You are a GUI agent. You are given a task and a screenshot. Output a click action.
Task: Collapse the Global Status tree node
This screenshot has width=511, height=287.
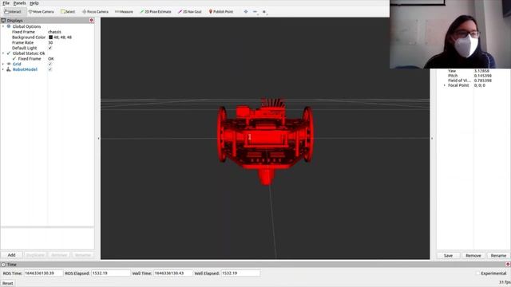(3, 53)
